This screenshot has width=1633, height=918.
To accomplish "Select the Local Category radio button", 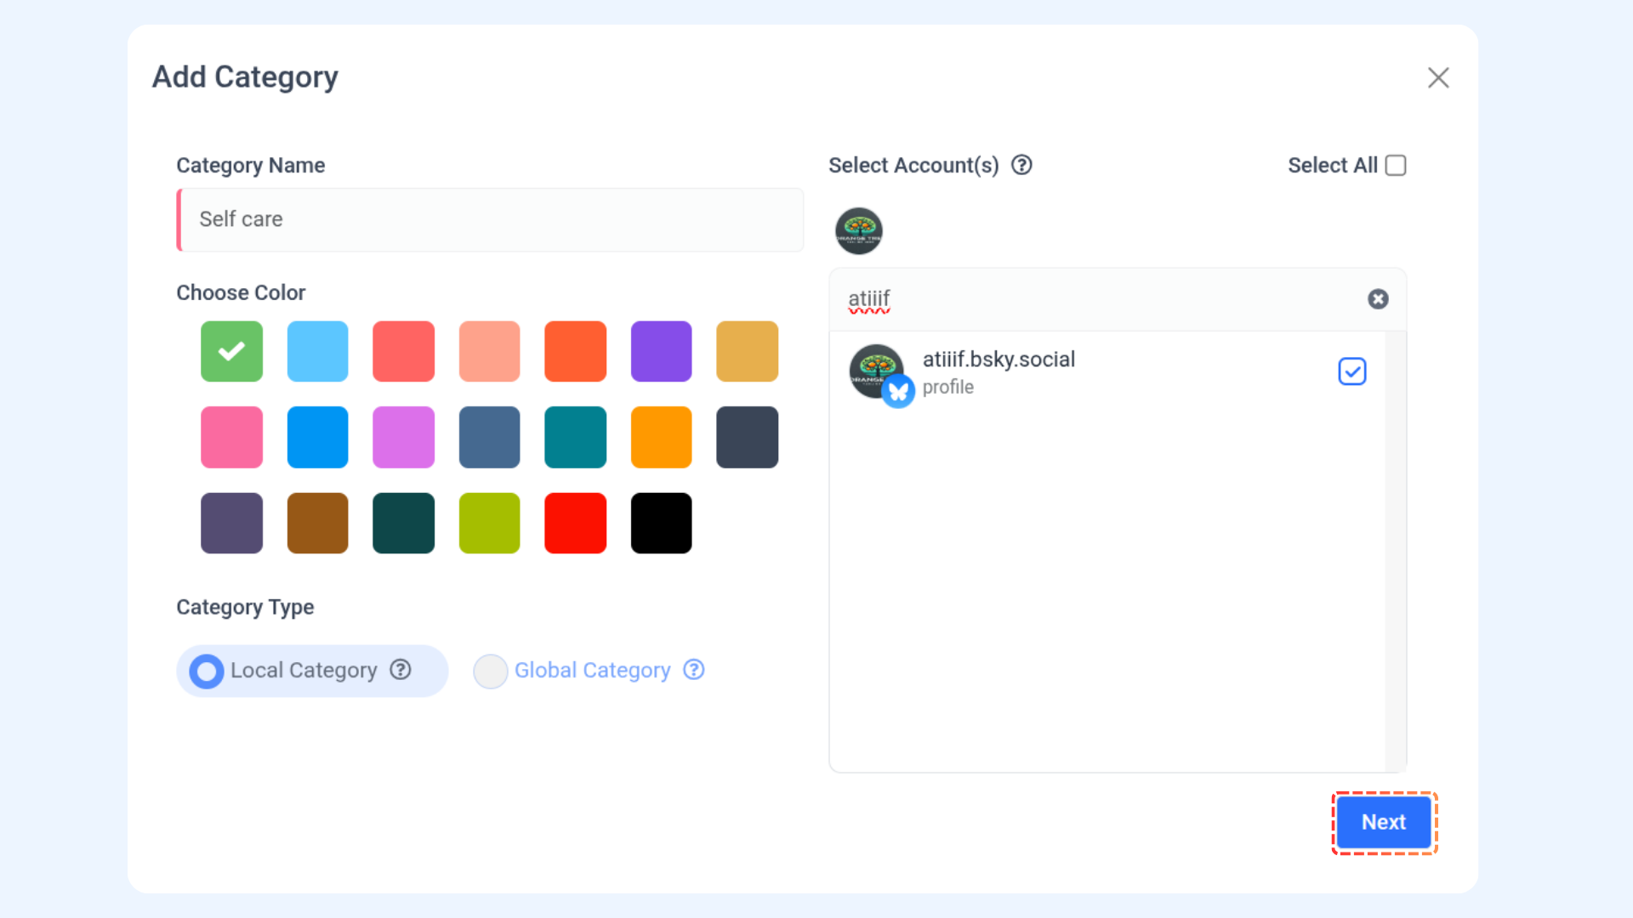I will pyautogui.click(x=207, y=671).
